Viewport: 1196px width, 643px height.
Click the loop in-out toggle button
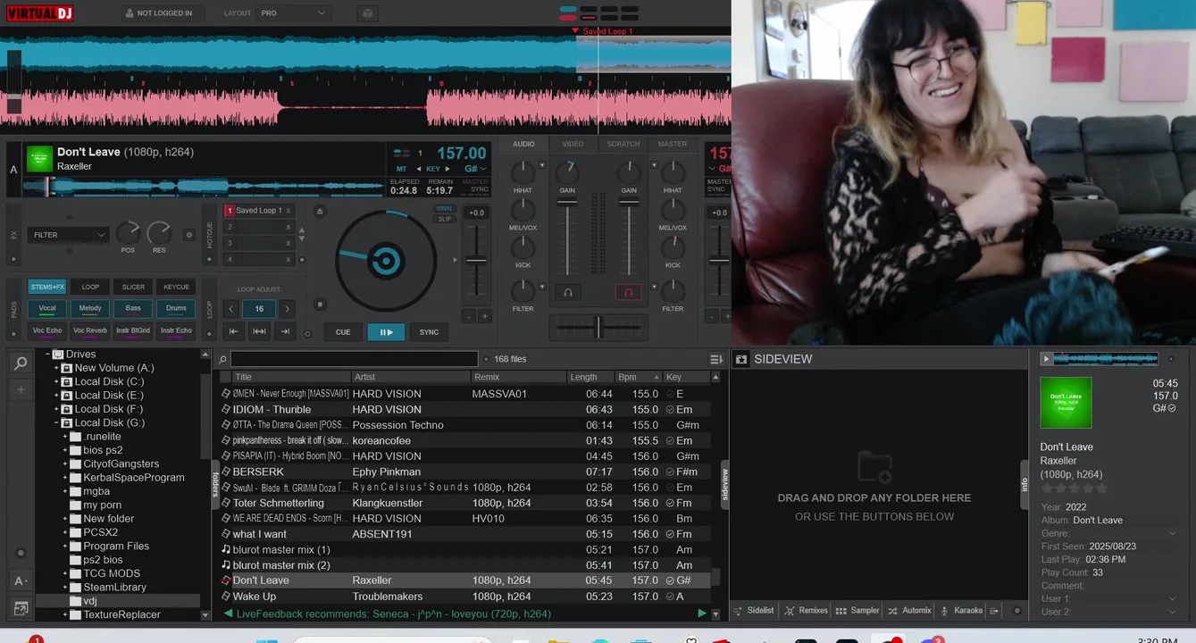click(x=259, y=331)
